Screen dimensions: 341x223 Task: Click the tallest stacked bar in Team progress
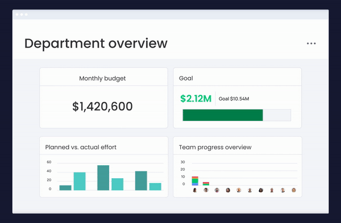195,181
